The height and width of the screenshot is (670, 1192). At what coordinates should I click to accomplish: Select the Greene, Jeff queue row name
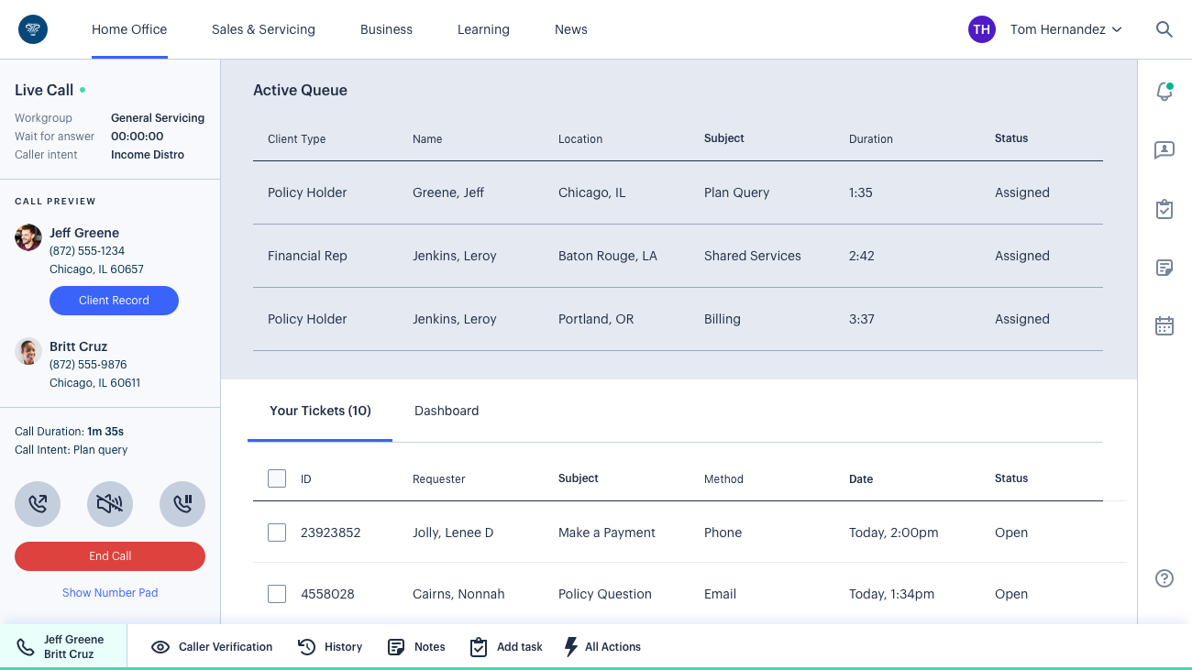tap(448, 192)
